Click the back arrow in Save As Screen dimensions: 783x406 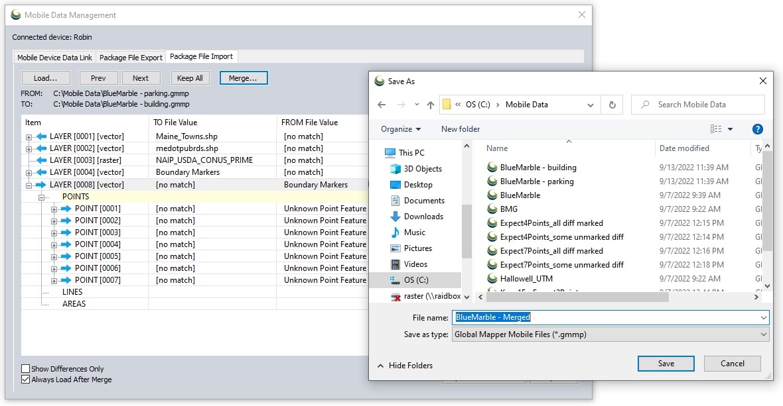coord(382,105)
